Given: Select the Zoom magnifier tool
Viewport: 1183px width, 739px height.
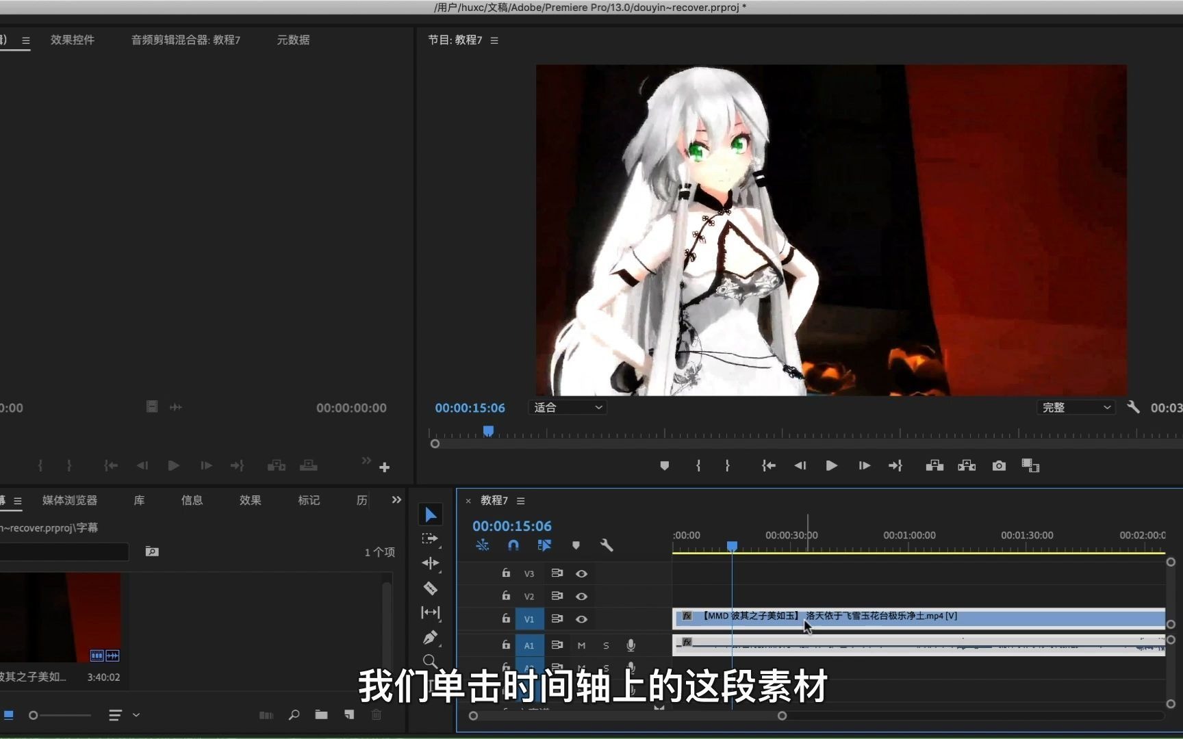Looking at the screenshot, I should point(430,661).
